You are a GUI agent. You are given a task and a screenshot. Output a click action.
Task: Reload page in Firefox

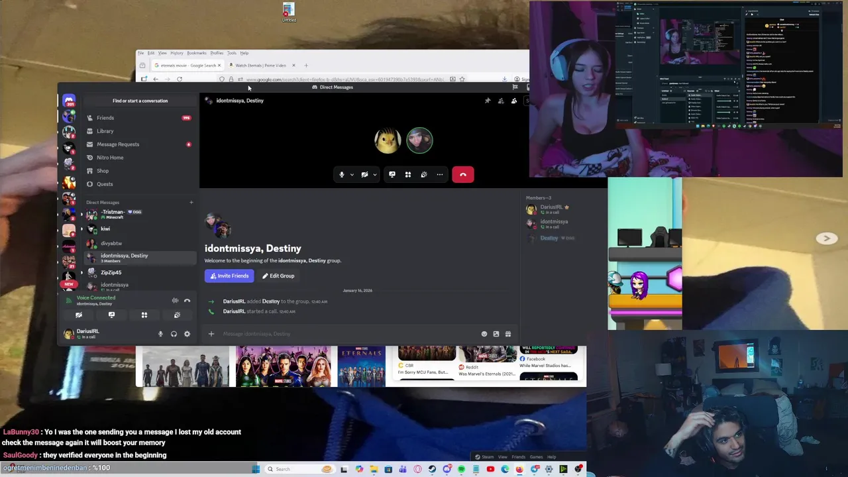[180, 79]
